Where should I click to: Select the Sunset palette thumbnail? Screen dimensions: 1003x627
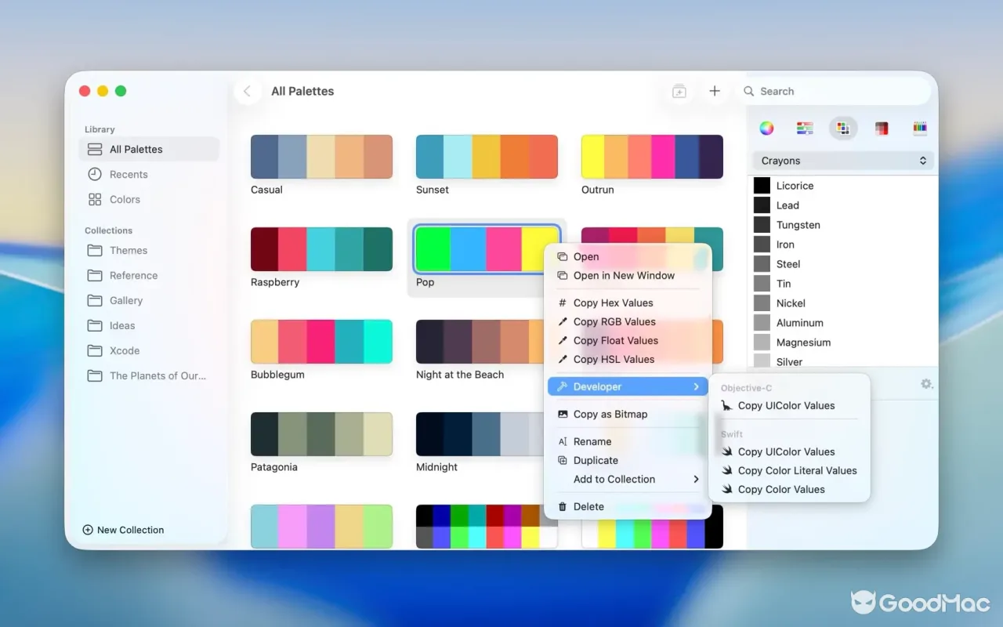coord(487,157)
